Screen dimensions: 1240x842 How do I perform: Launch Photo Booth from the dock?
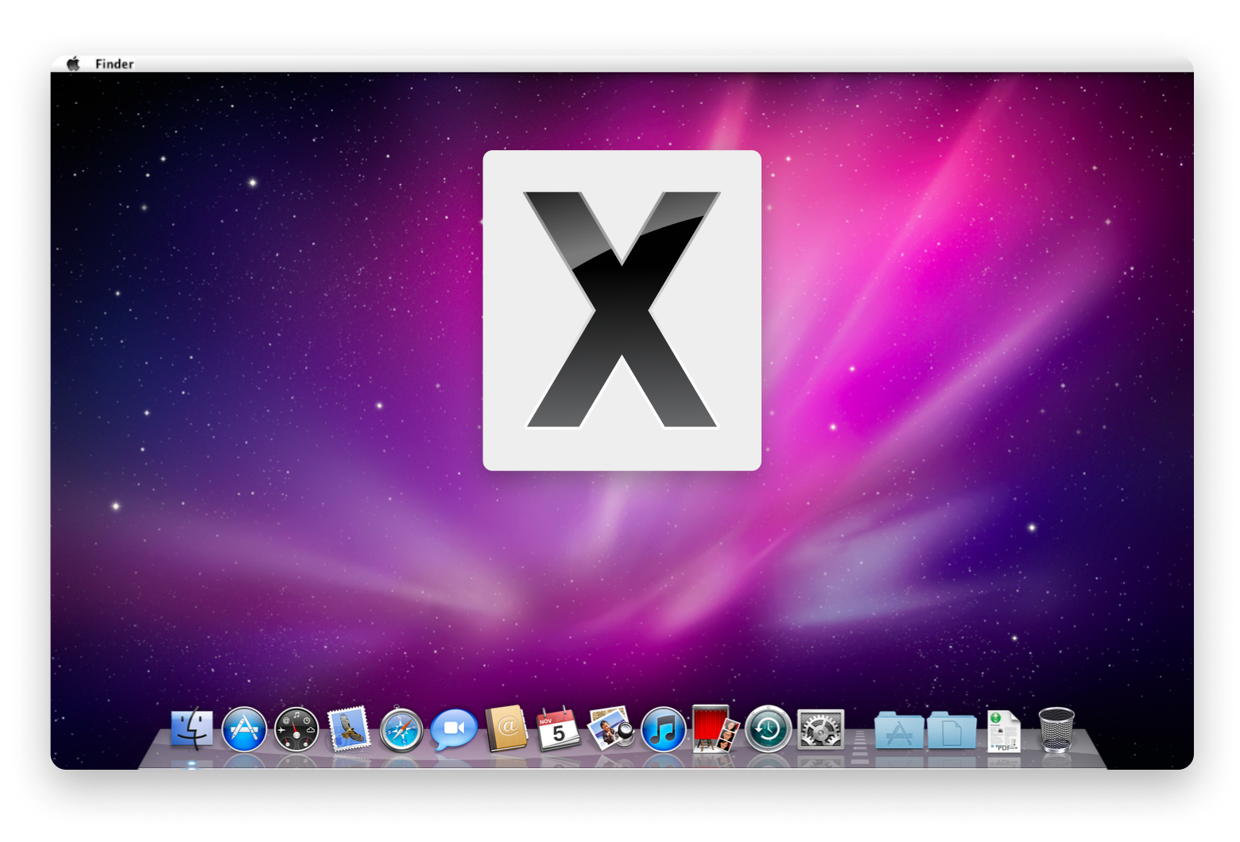coord(715,728)
